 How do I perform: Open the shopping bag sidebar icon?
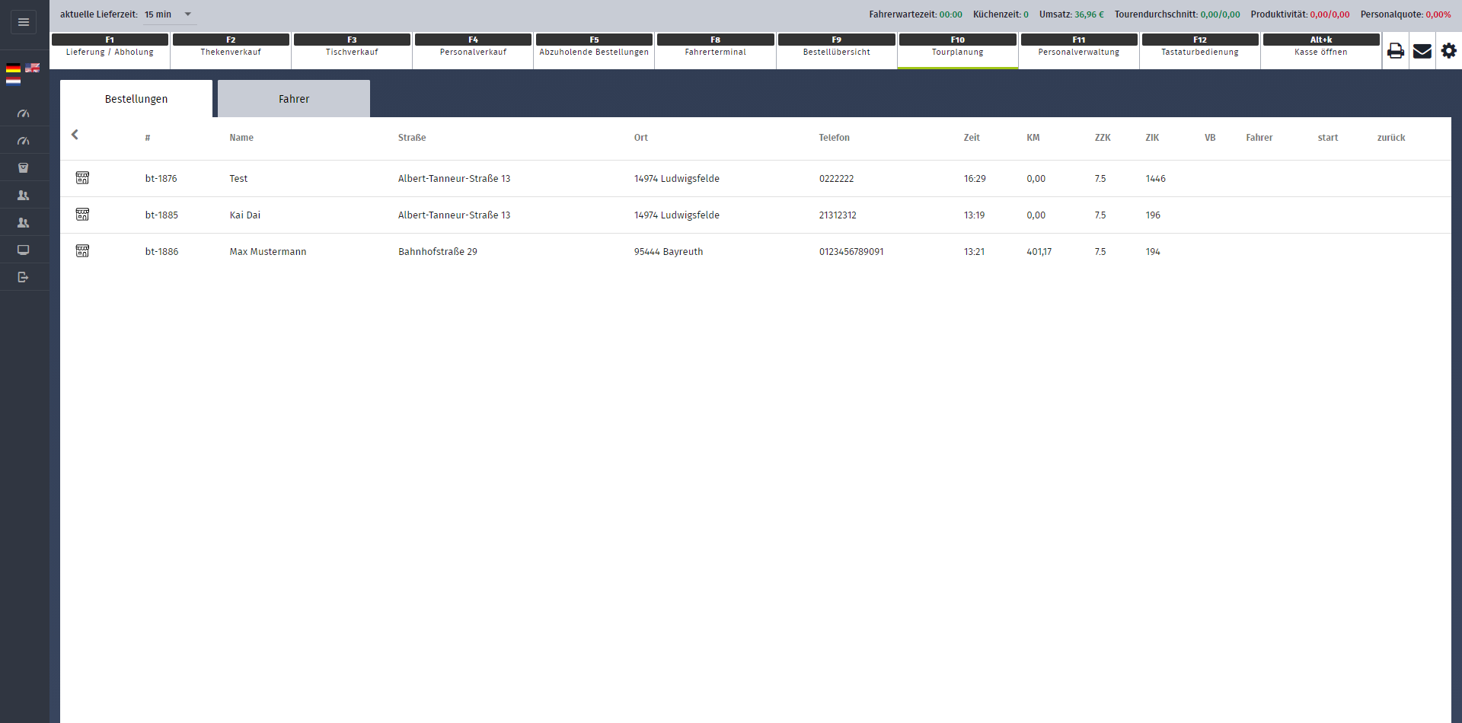tap(24, 168)
